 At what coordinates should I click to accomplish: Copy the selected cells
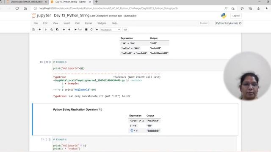52,30
